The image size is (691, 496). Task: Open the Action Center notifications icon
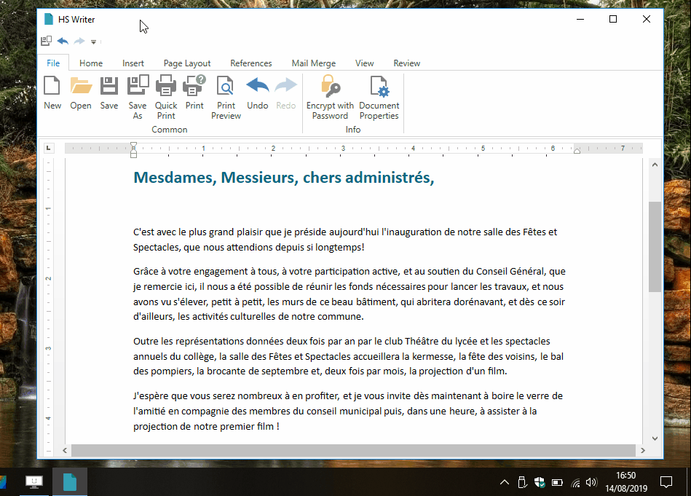tap(666, 482)
